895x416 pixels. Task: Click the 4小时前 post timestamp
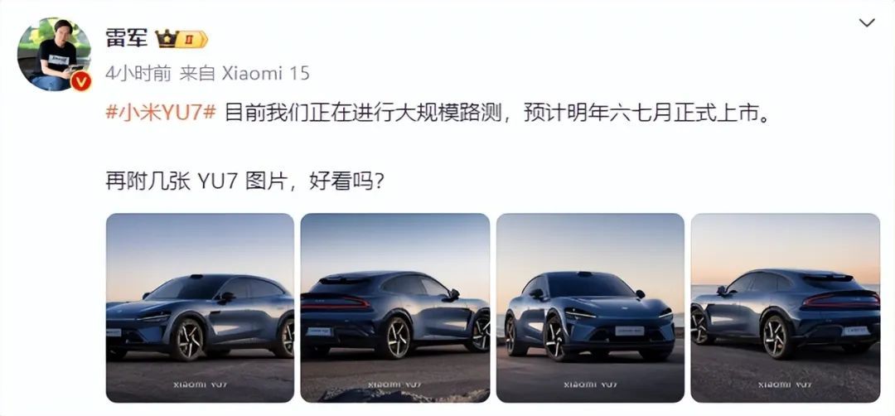click(138, 73)
